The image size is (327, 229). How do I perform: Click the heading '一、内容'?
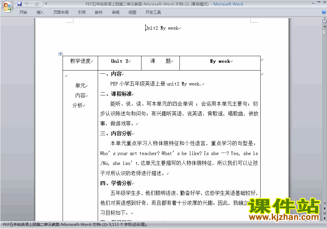(111, 74)
